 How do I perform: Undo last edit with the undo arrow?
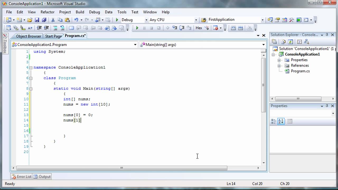click(76, 20)
